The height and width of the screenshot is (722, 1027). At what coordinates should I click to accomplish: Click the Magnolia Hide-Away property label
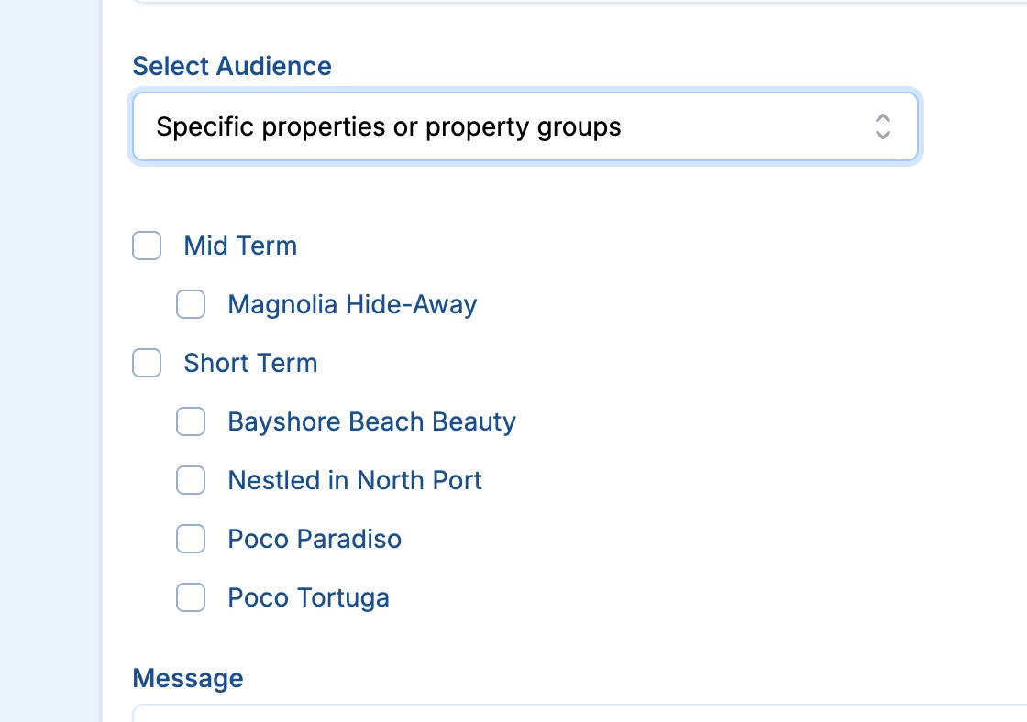(x=352, y=304)
